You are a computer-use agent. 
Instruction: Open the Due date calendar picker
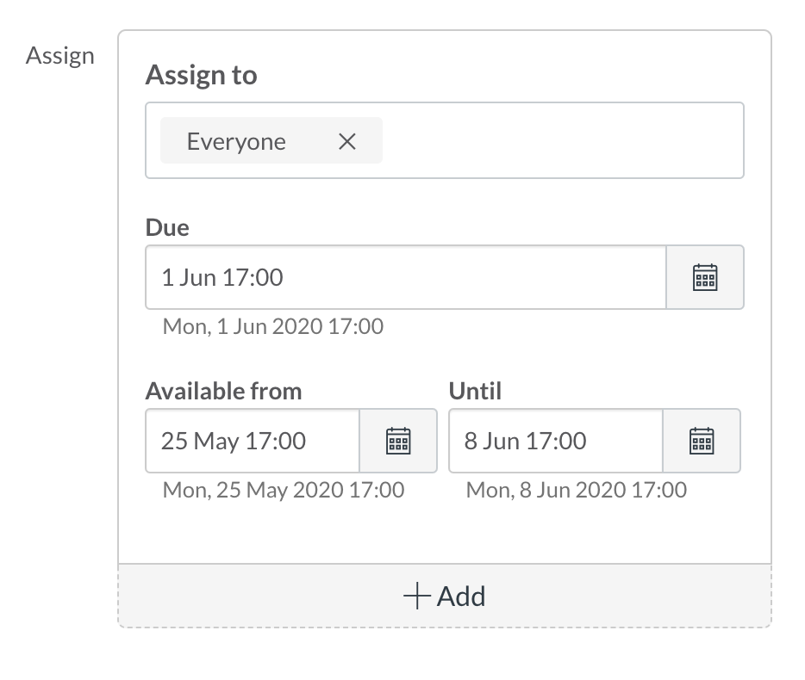705,277
